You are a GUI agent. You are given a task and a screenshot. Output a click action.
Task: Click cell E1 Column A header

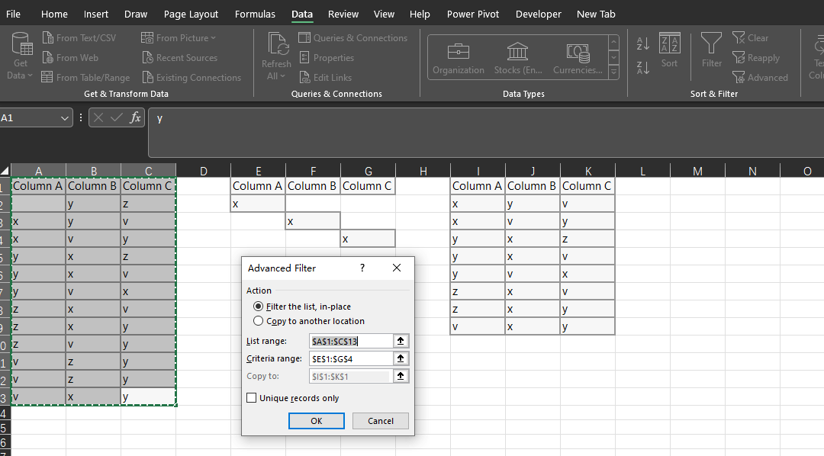coord(258,186)
